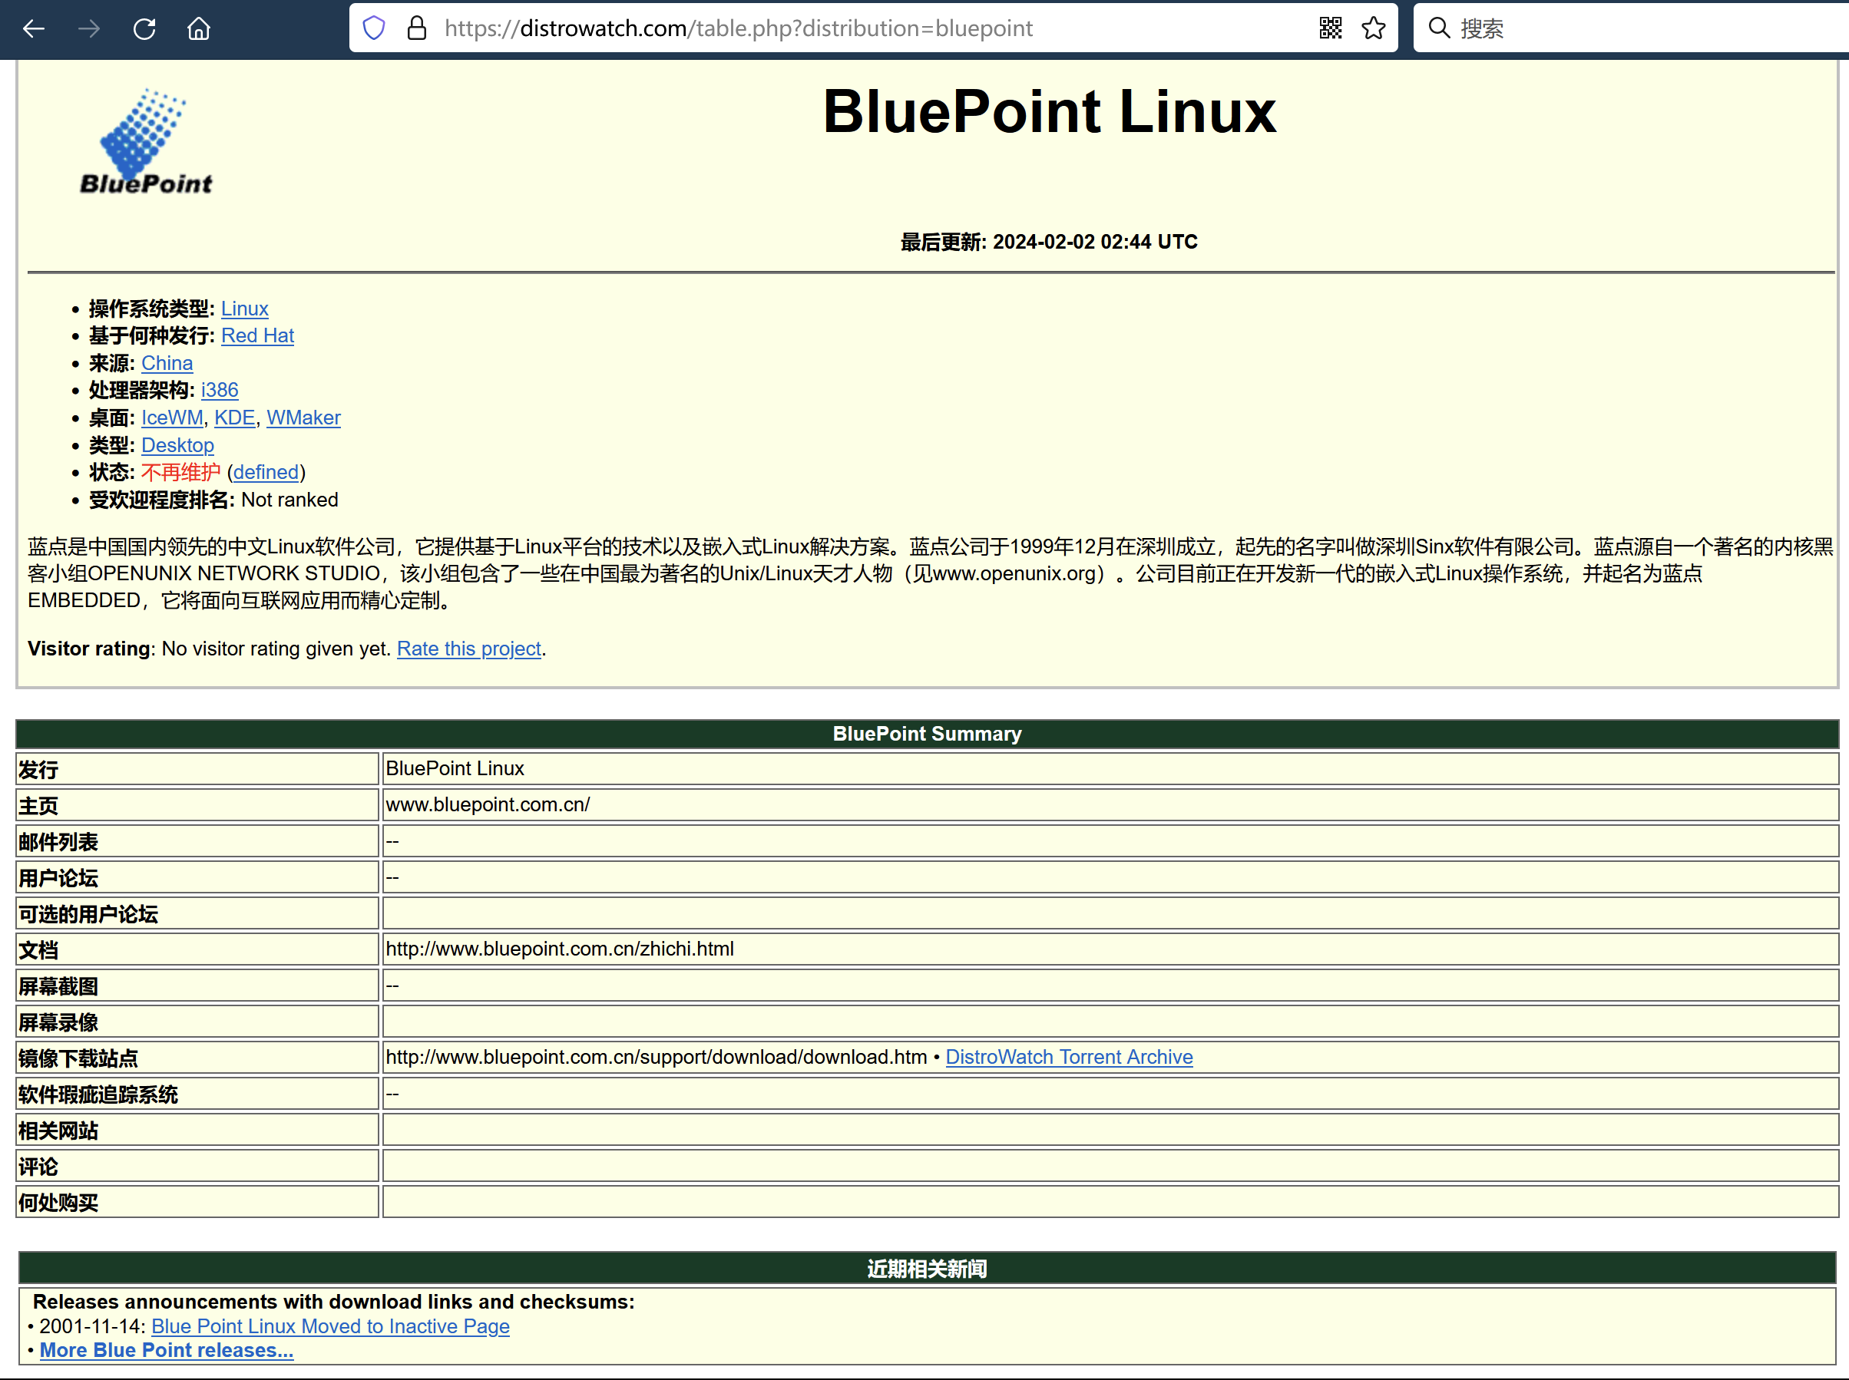Click the BluePoint Linux value in 发行 row
This screenshot has width=1849, height=1380.
pyautogui.click(x=455, y=768)
